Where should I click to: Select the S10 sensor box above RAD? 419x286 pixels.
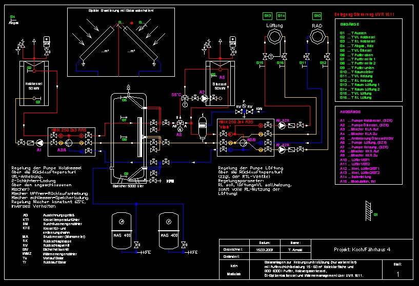point(317,16)
